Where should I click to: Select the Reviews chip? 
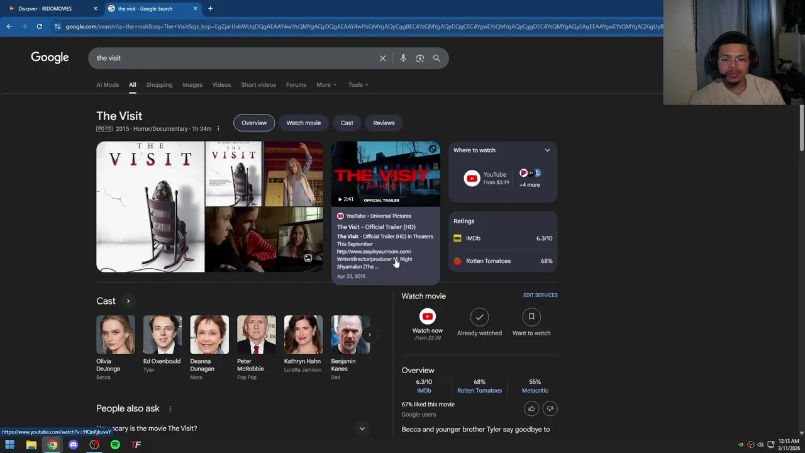[x=384, y=123]
